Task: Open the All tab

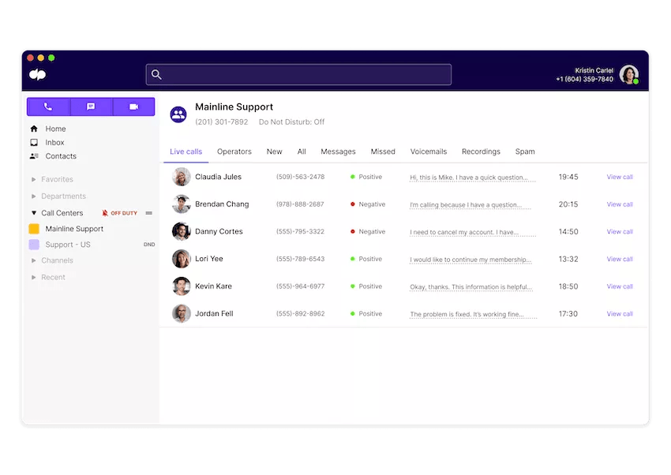Action: coord(302,151)
